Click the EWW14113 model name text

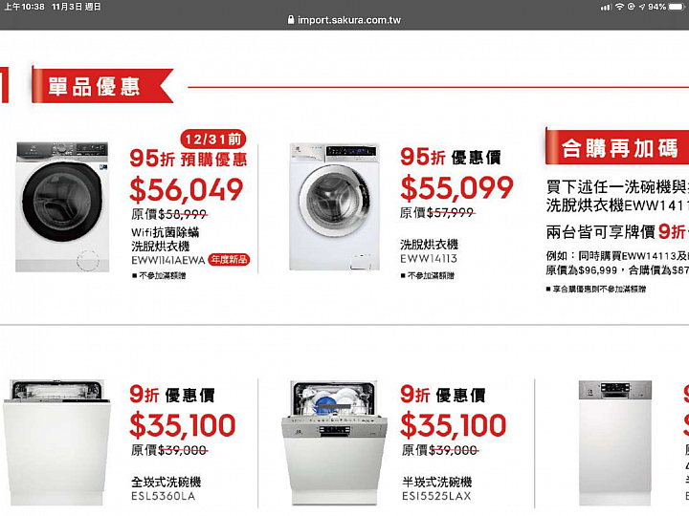tap(429, 258)
